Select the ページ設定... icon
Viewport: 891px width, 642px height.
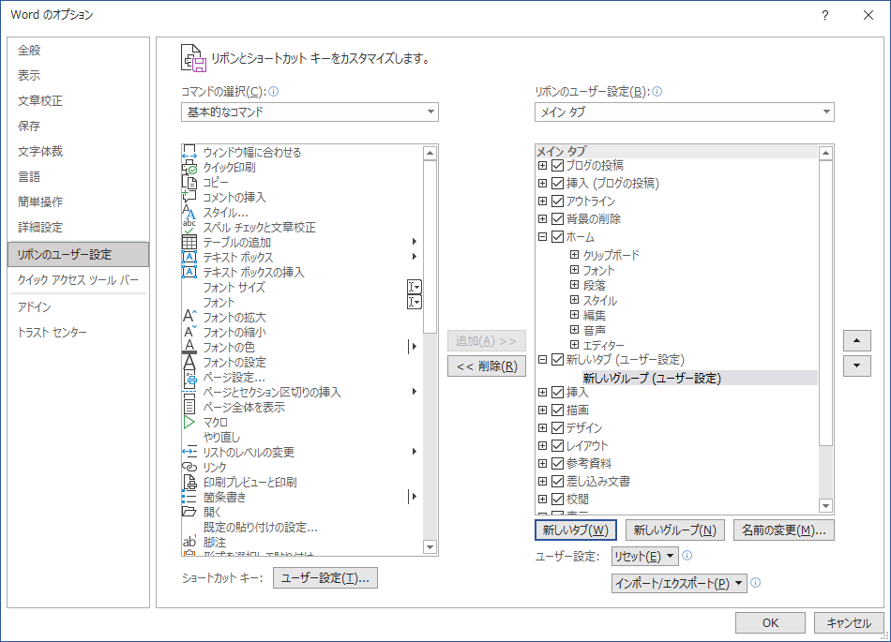click(x=189, y=378)
